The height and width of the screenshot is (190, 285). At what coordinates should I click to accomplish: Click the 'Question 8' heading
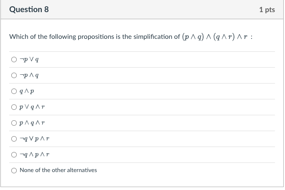click(x=29, y=9)
